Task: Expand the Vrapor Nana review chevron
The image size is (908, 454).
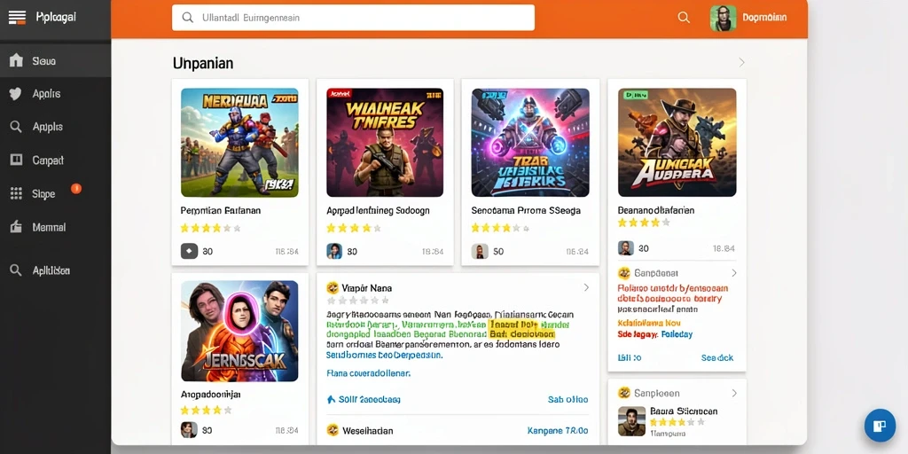Action: (586, 287)
